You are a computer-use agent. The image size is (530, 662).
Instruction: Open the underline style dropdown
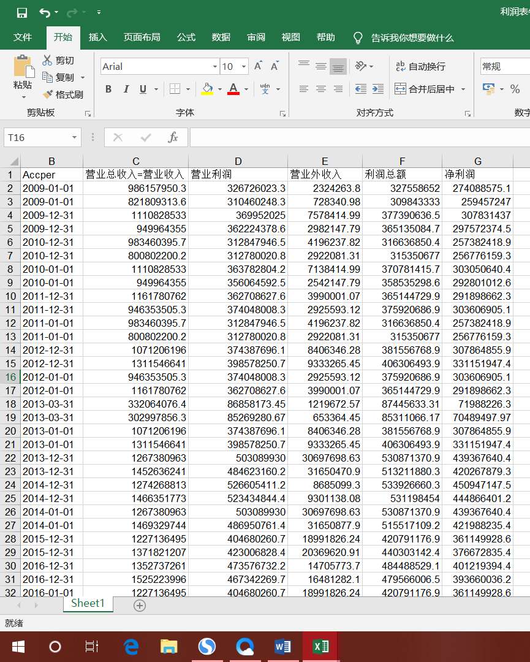pos(156,89)
